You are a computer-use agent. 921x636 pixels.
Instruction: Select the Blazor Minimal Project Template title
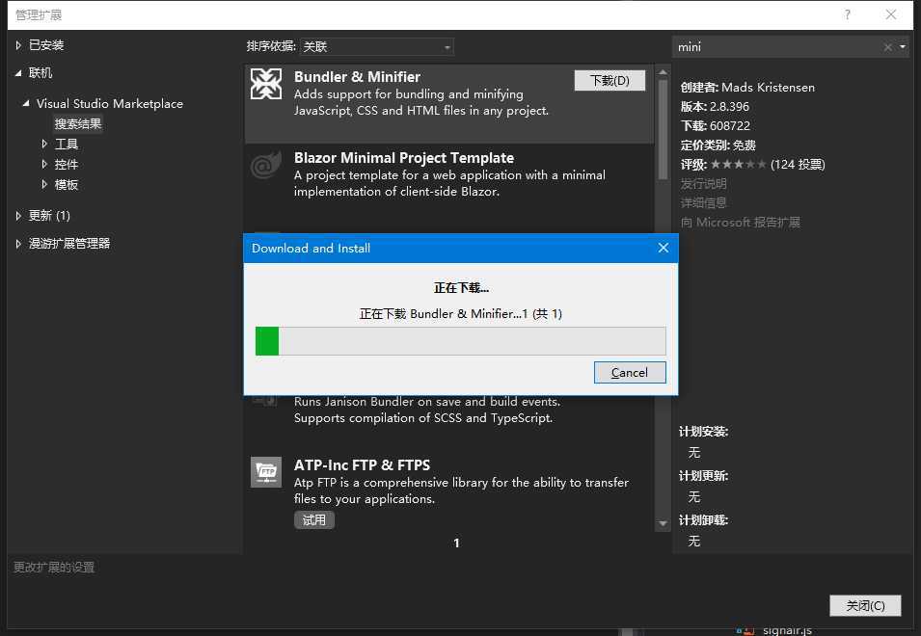point(403,158)
